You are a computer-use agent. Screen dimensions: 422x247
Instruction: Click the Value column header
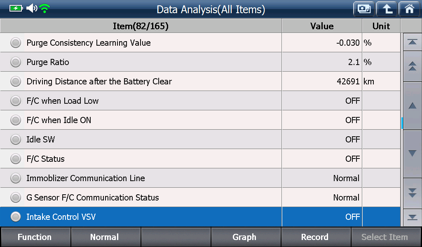322,26
